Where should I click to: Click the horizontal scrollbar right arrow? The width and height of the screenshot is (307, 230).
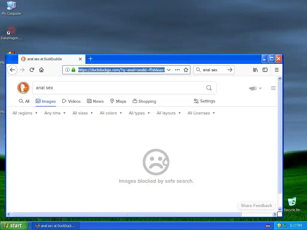coord(274,214)
